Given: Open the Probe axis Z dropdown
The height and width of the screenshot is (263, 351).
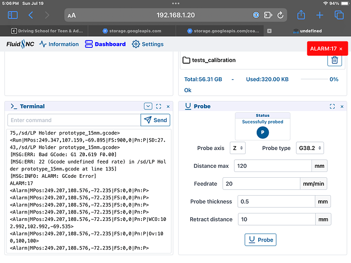Looking at the screenshot, I should 238,148.
